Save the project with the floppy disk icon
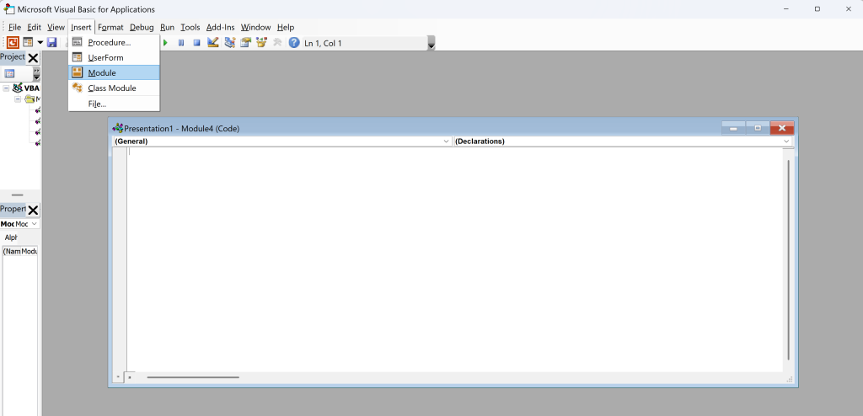The width and height of the screenshot is (863, 416). click(x=52, y=42)
